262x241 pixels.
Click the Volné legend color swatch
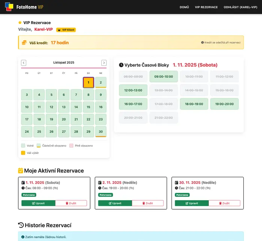[x=23, y=146]
